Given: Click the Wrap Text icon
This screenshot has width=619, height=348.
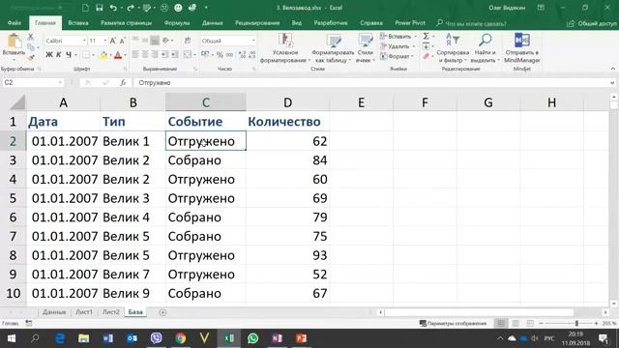Looking at the screenshot, I should pyautogui.click(x=188, y=41).
